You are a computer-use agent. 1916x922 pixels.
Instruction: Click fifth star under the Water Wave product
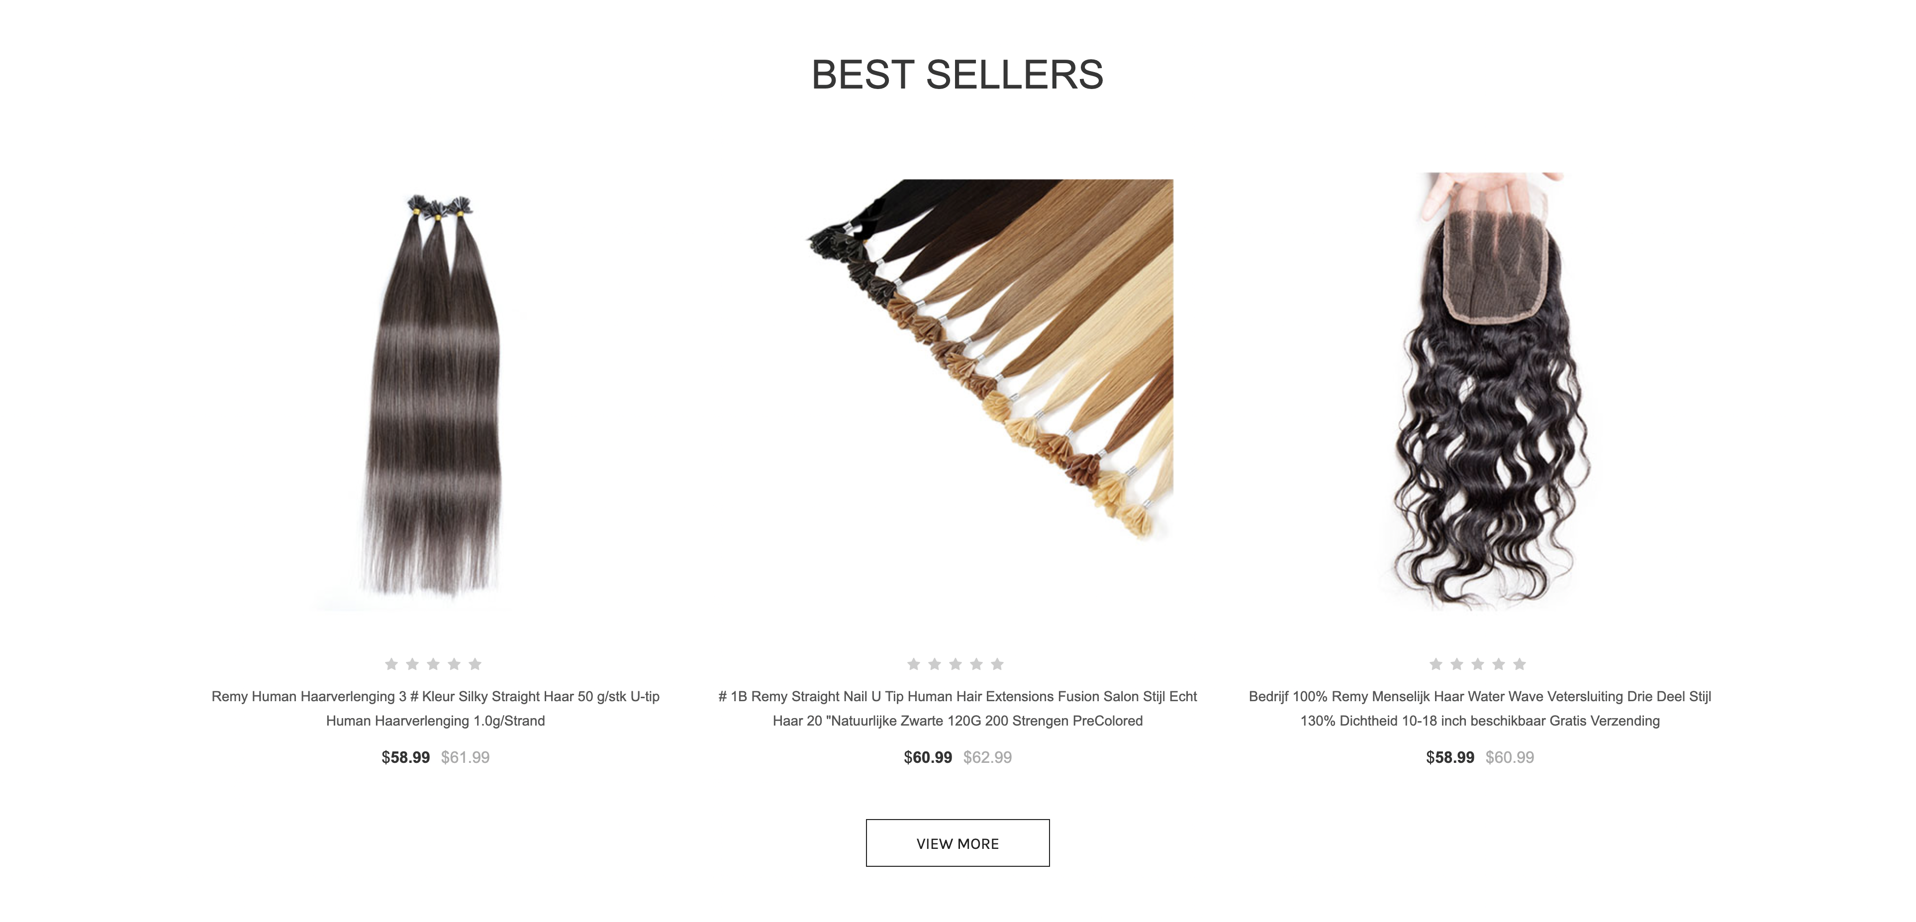(x=1520, y=664)
